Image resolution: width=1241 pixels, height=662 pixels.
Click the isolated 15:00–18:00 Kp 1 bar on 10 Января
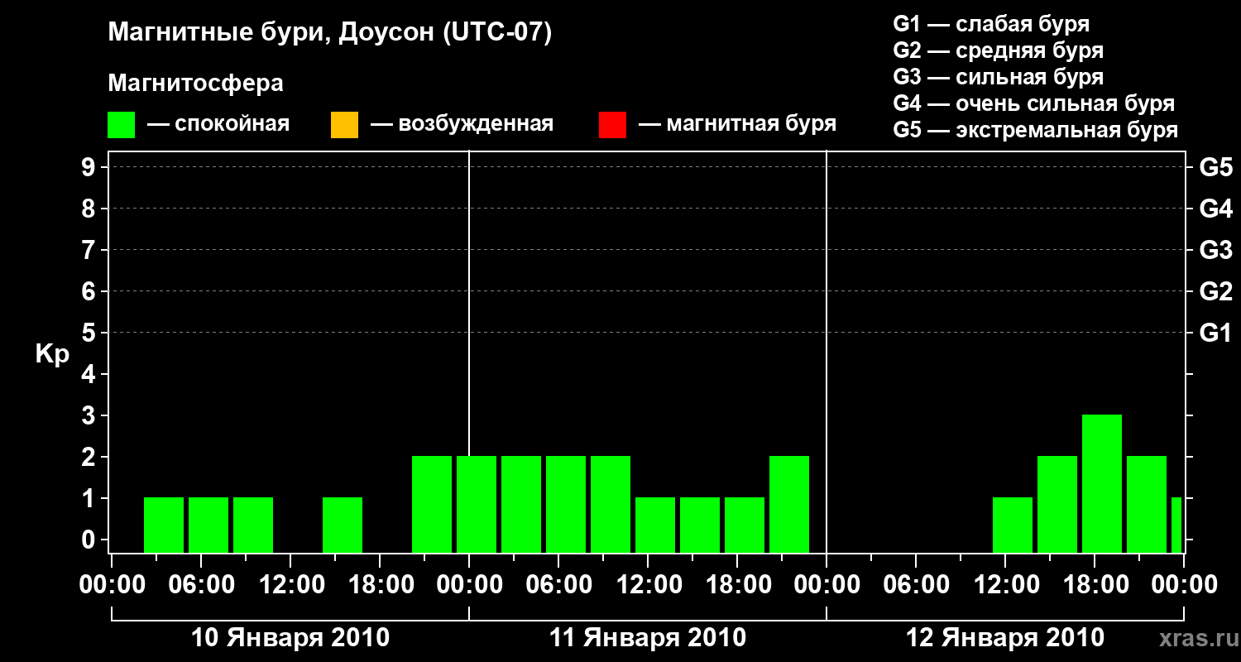(343, 525)
